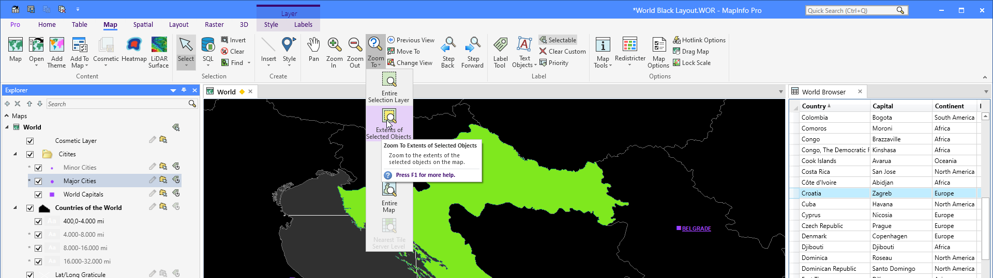Viewport: 993px width, 278px height.
Task: Toggle the 400,0-4.000 mi label checkbox
Action: click(x=38, y=221)
